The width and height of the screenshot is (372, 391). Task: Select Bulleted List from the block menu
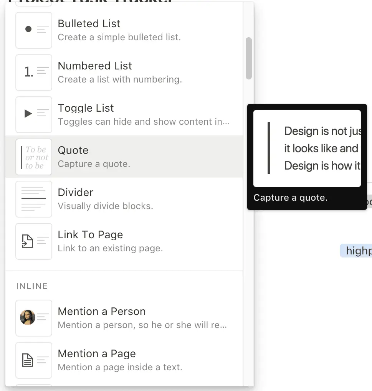124,30
